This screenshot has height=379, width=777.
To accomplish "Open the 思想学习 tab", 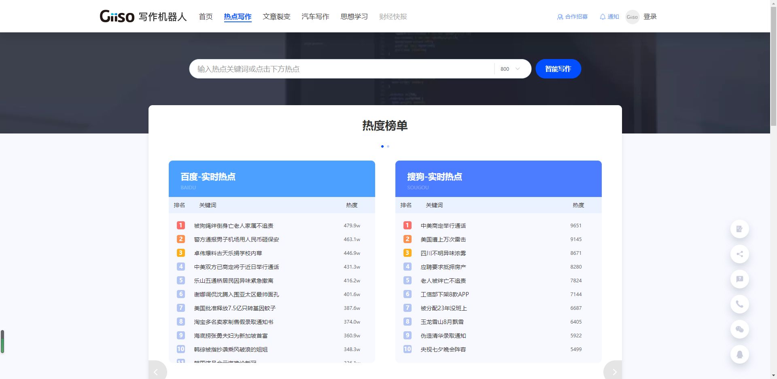I will (x=354, y=17).
